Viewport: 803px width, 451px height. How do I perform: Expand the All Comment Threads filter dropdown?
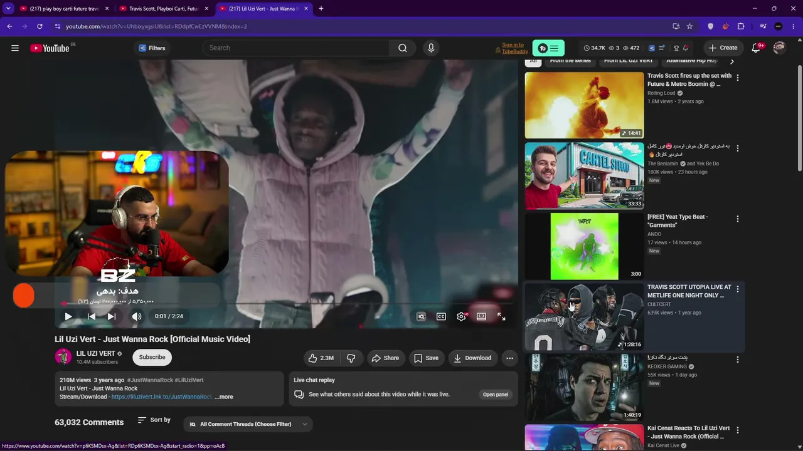tap(248, 424)
